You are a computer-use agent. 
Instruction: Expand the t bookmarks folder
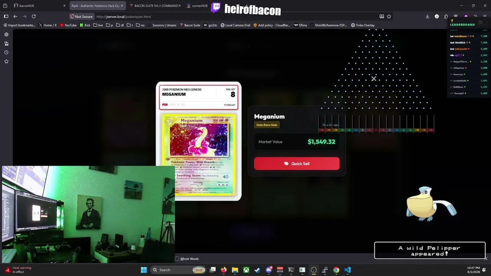(130, 25)
